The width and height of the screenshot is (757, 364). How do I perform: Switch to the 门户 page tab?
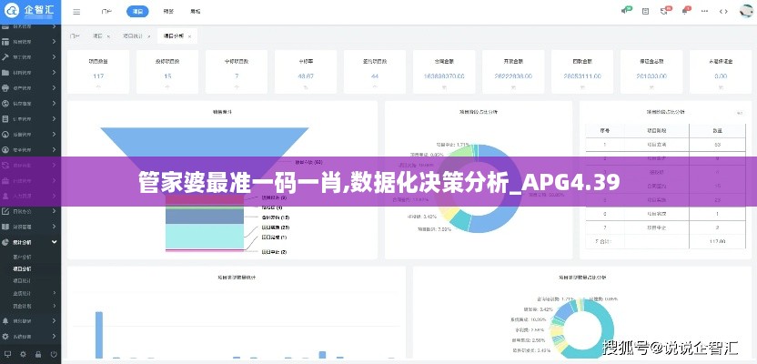click(x=75, y=35)
